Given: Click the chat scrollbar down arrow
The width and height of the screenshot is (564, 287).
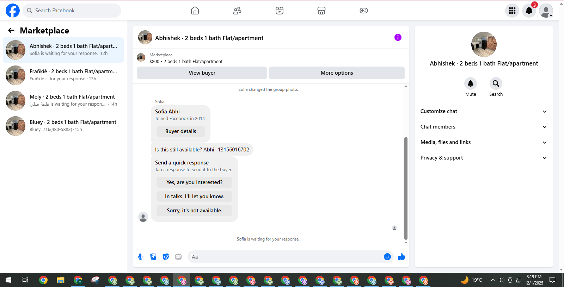Looking at the screenshot, I should click(x=406, y=243).
